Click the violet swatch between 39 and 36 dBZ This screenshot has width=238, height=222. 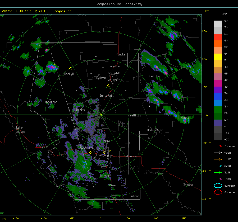[218, 90]
